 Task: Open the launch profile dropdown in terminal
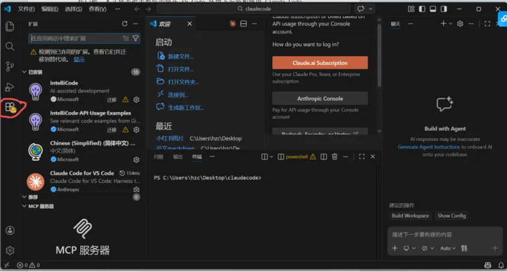point(271,157)
